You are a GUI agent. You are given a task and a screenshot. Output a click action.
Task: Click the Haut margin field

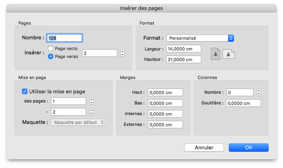click(x=165, y=92)
